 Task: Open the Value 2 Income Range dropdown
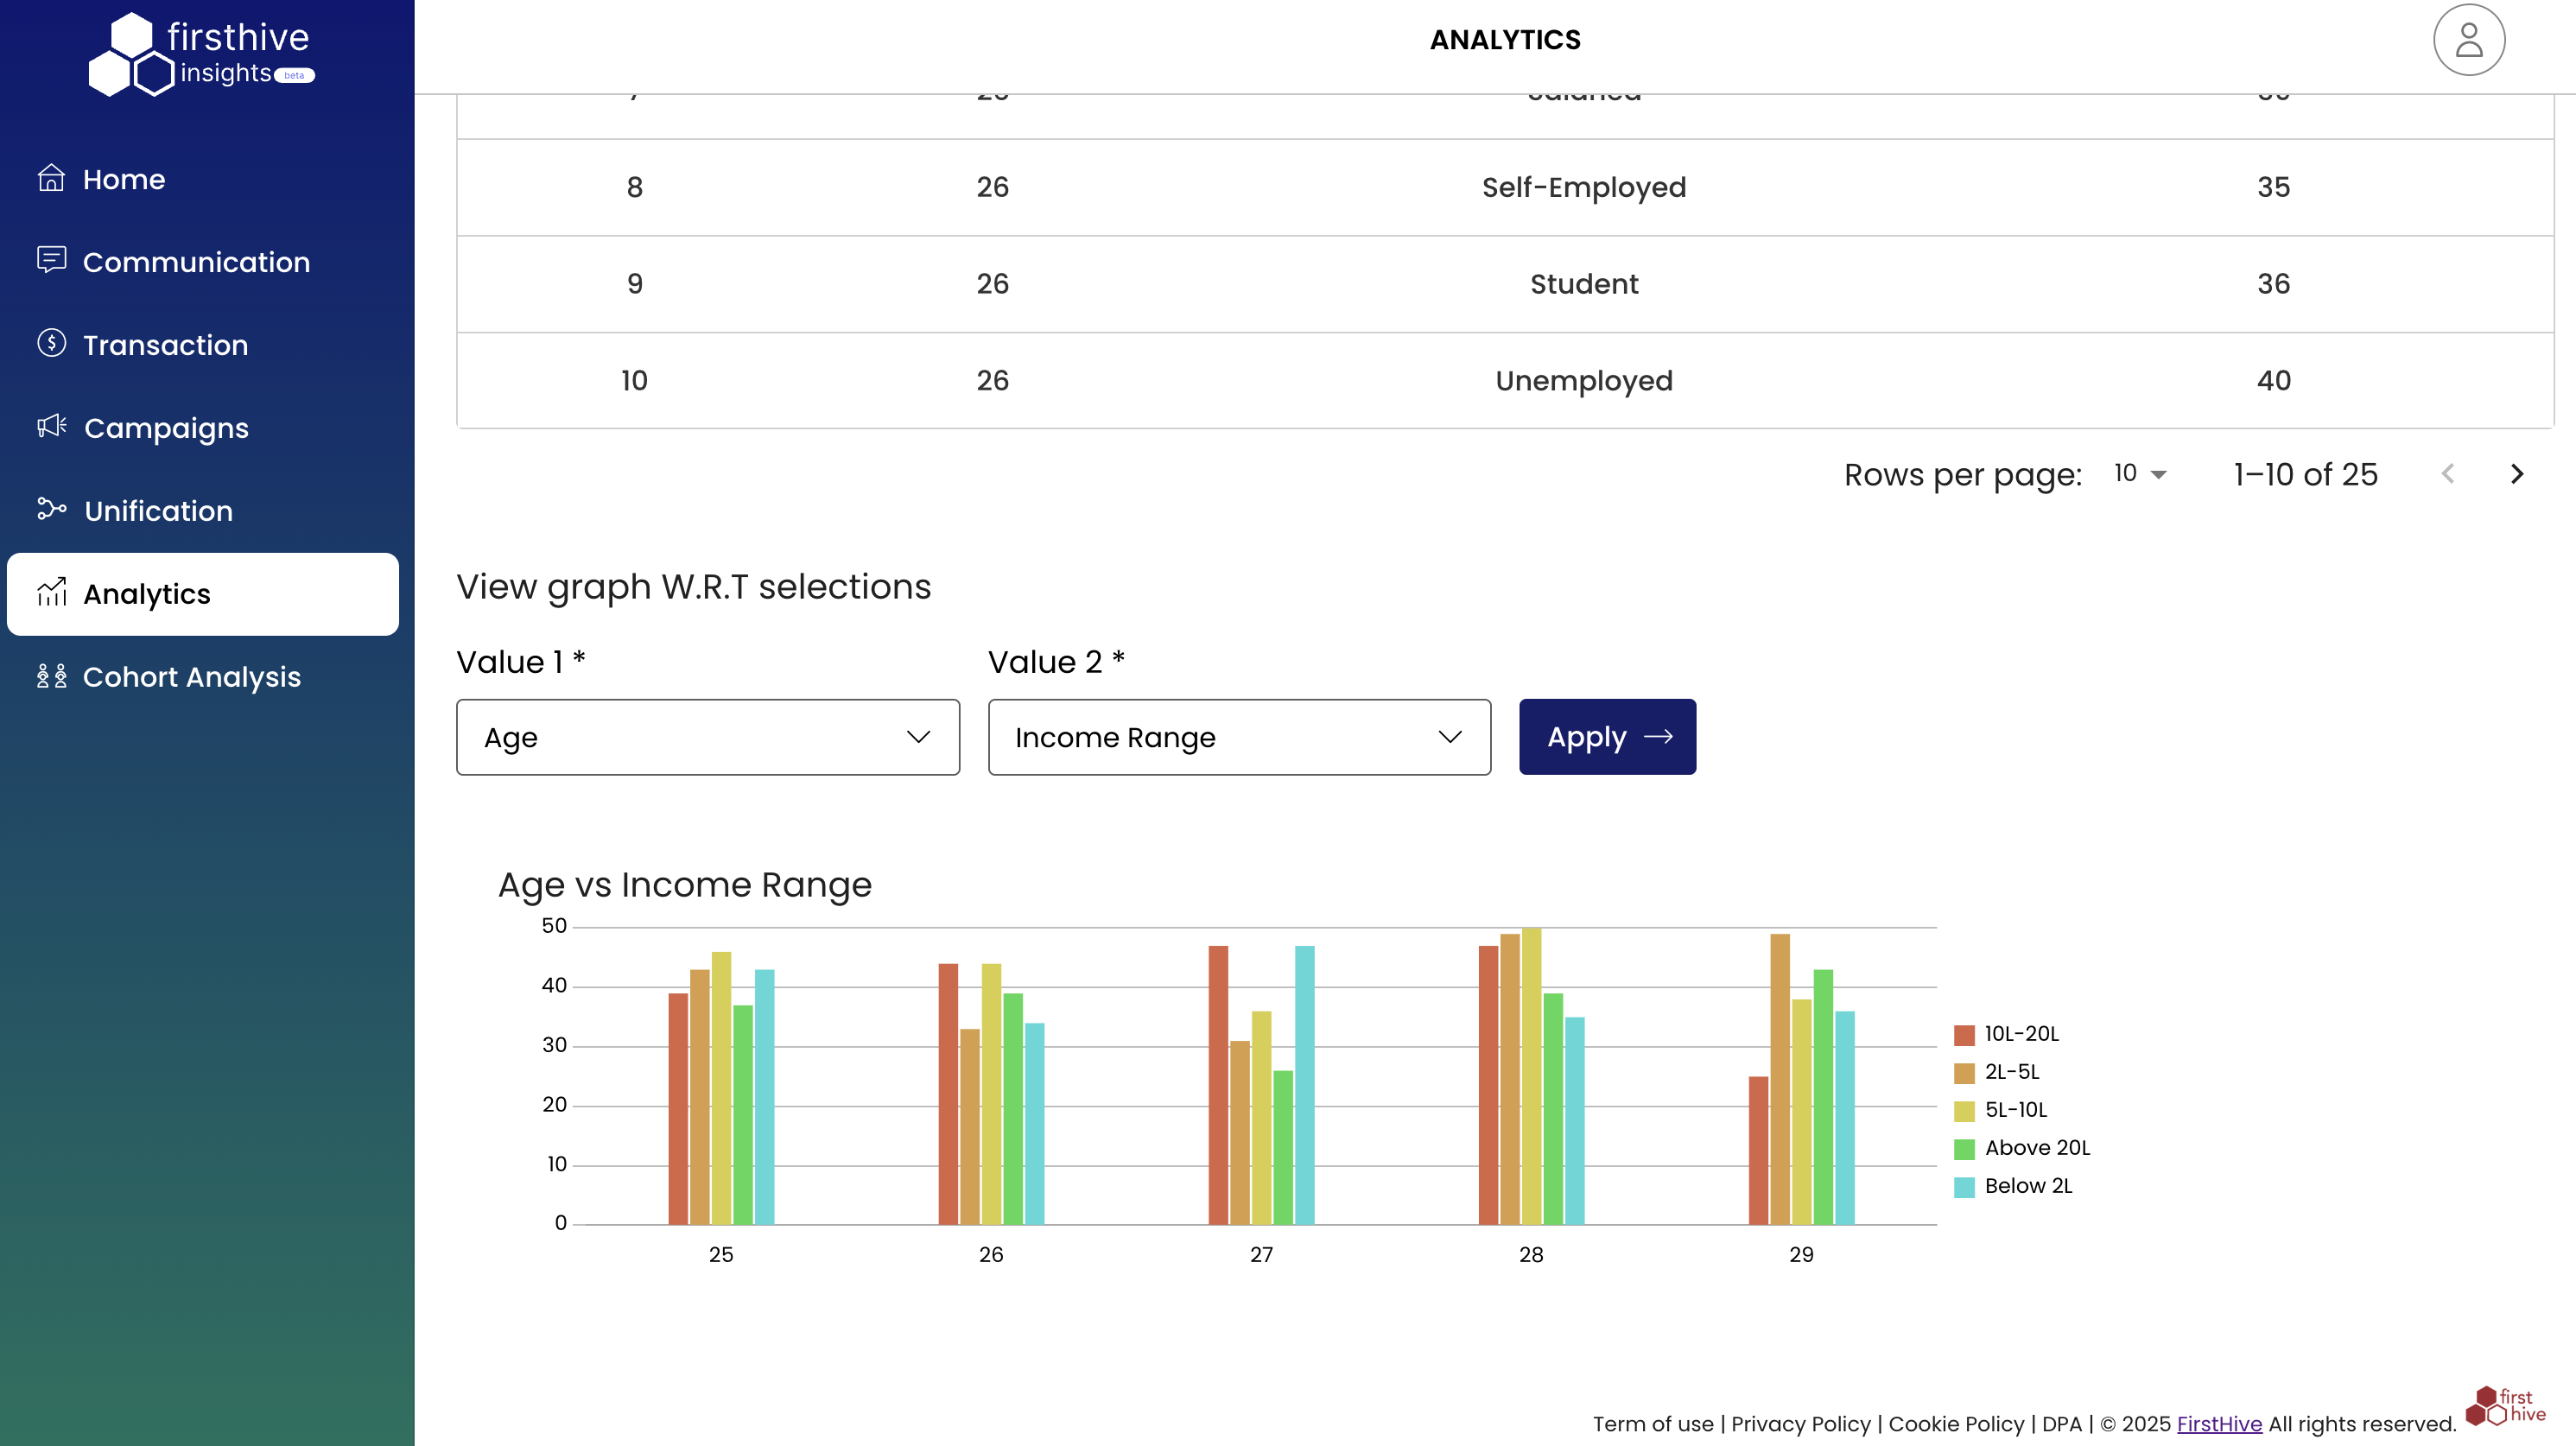point(1238,737)
